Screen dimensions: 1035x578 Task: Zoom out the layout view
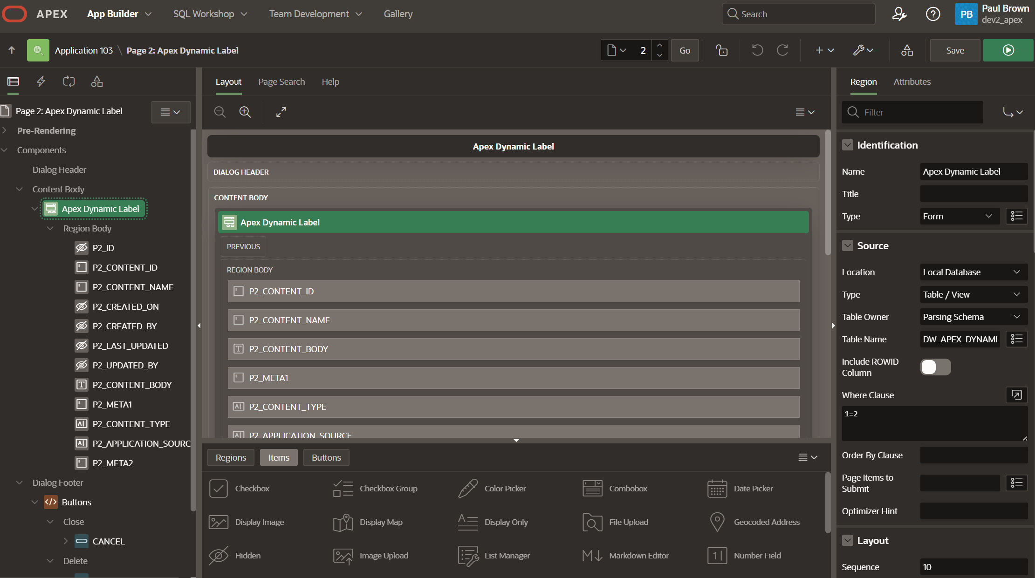(219, 112)
